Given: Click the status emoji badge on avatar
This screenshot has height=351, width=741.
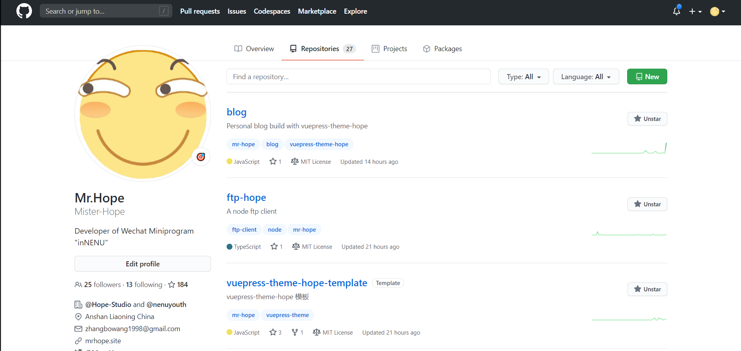Looking at the screenshot, I should (201, 157).
